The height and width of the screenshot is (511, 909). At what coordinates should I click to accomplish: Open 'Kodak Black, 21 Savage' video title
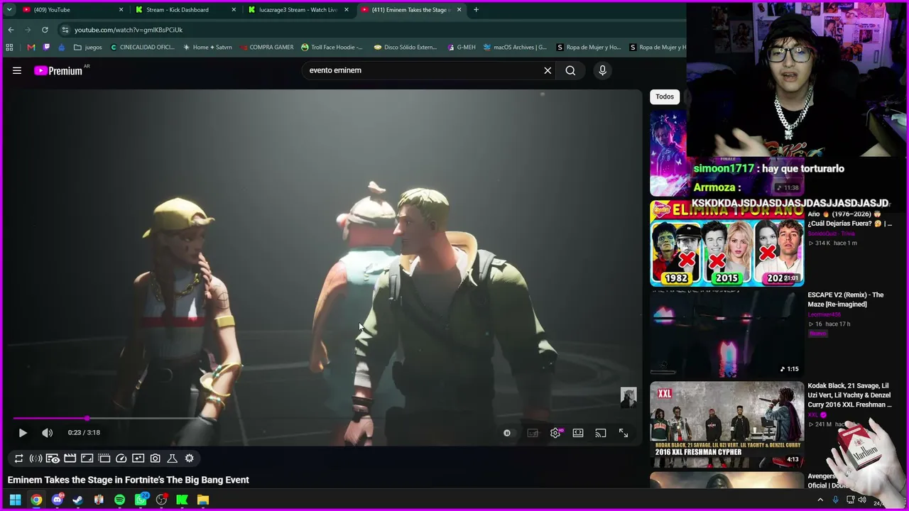pyautogui.click(x=849, y=395)
